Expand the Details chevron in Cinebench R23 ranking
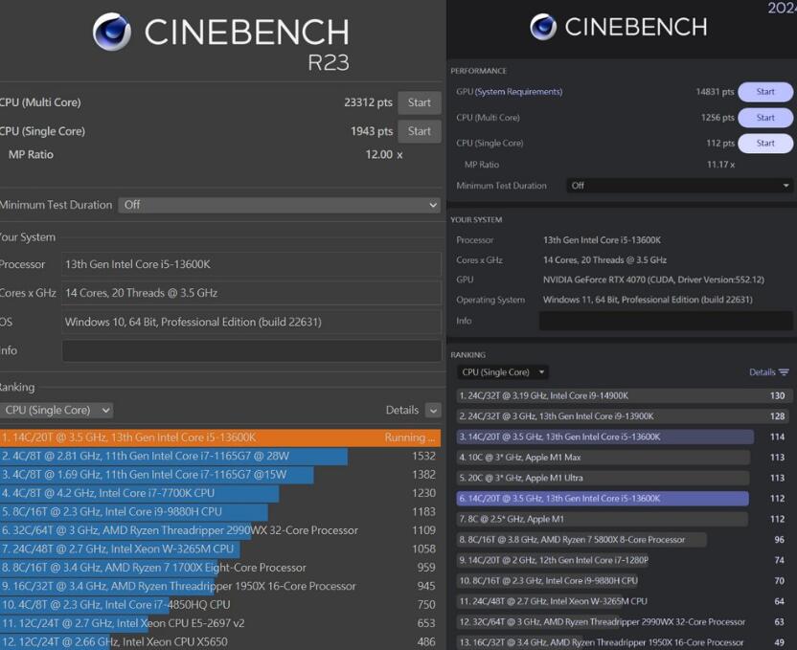This screenshot has height=650, width=797. (x=433, y=411)
